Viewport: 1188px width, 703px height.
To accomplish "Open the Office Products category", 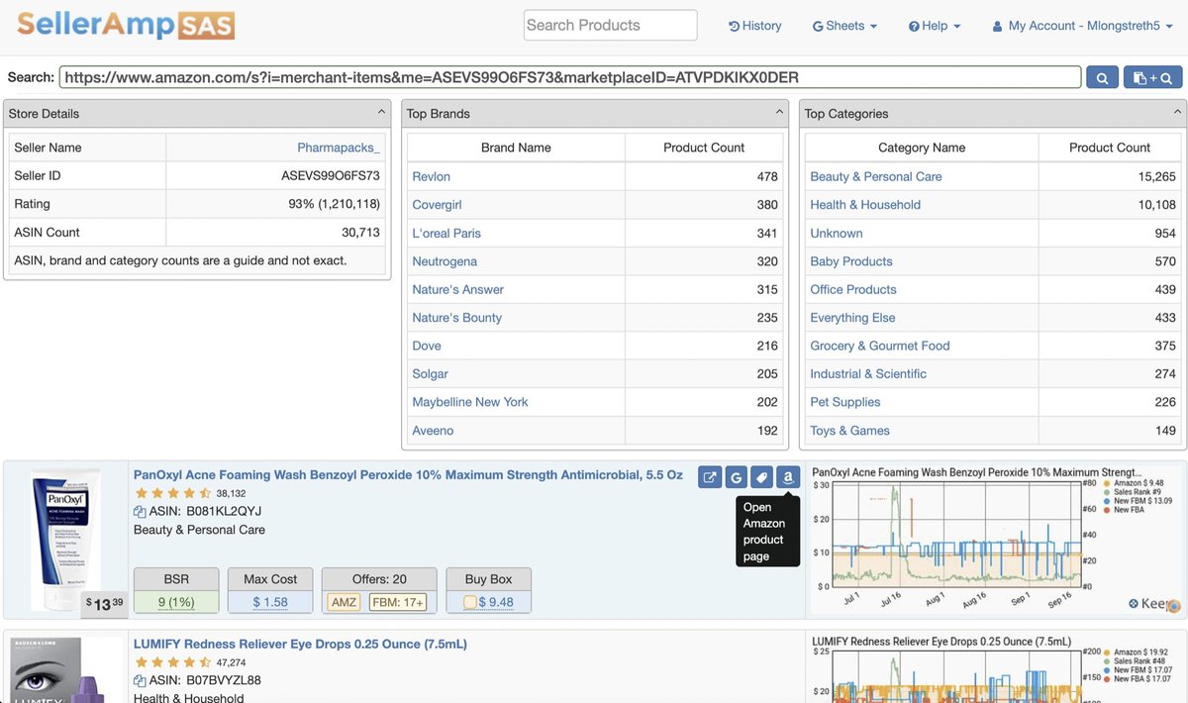I will pyautogui.click(x=853, y=289).
